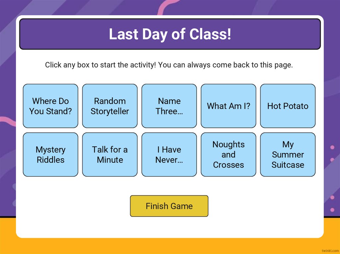The image size is (340, 254).
Task: Click the orange band along the slide bottom
Action: 170,246
